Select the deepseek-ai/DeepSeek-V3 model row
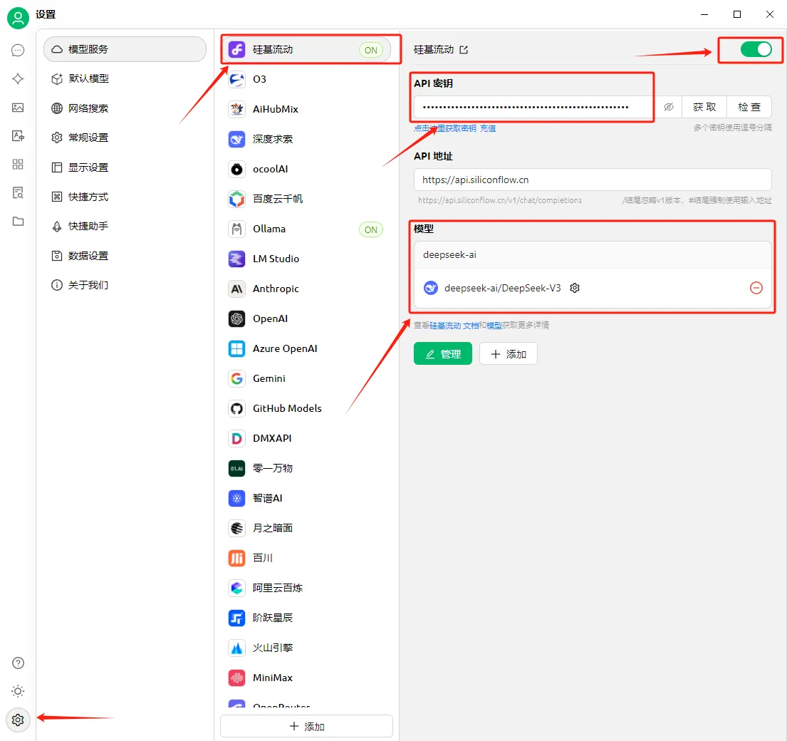This screenshot has height=741, width=787. click(x=593, y=288)
